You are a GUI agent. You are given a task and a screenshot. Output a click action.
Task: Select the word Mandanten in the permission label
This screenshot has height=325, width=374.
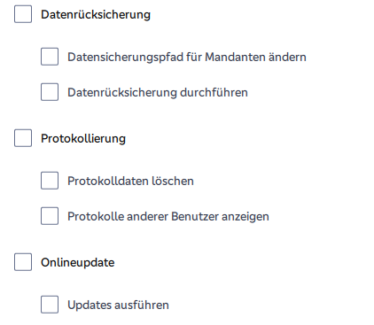[x=235, y=57]
